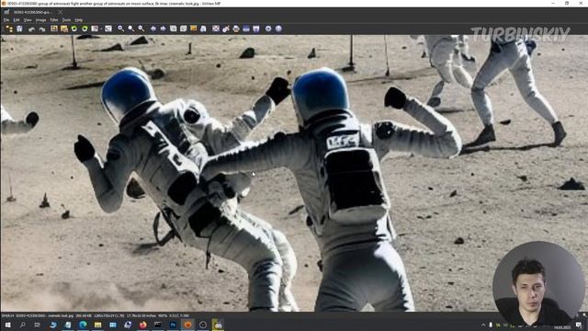Click the image dimensions text in status bar
588x331 pixels.
pyautogui.click(x=109, y=315)
